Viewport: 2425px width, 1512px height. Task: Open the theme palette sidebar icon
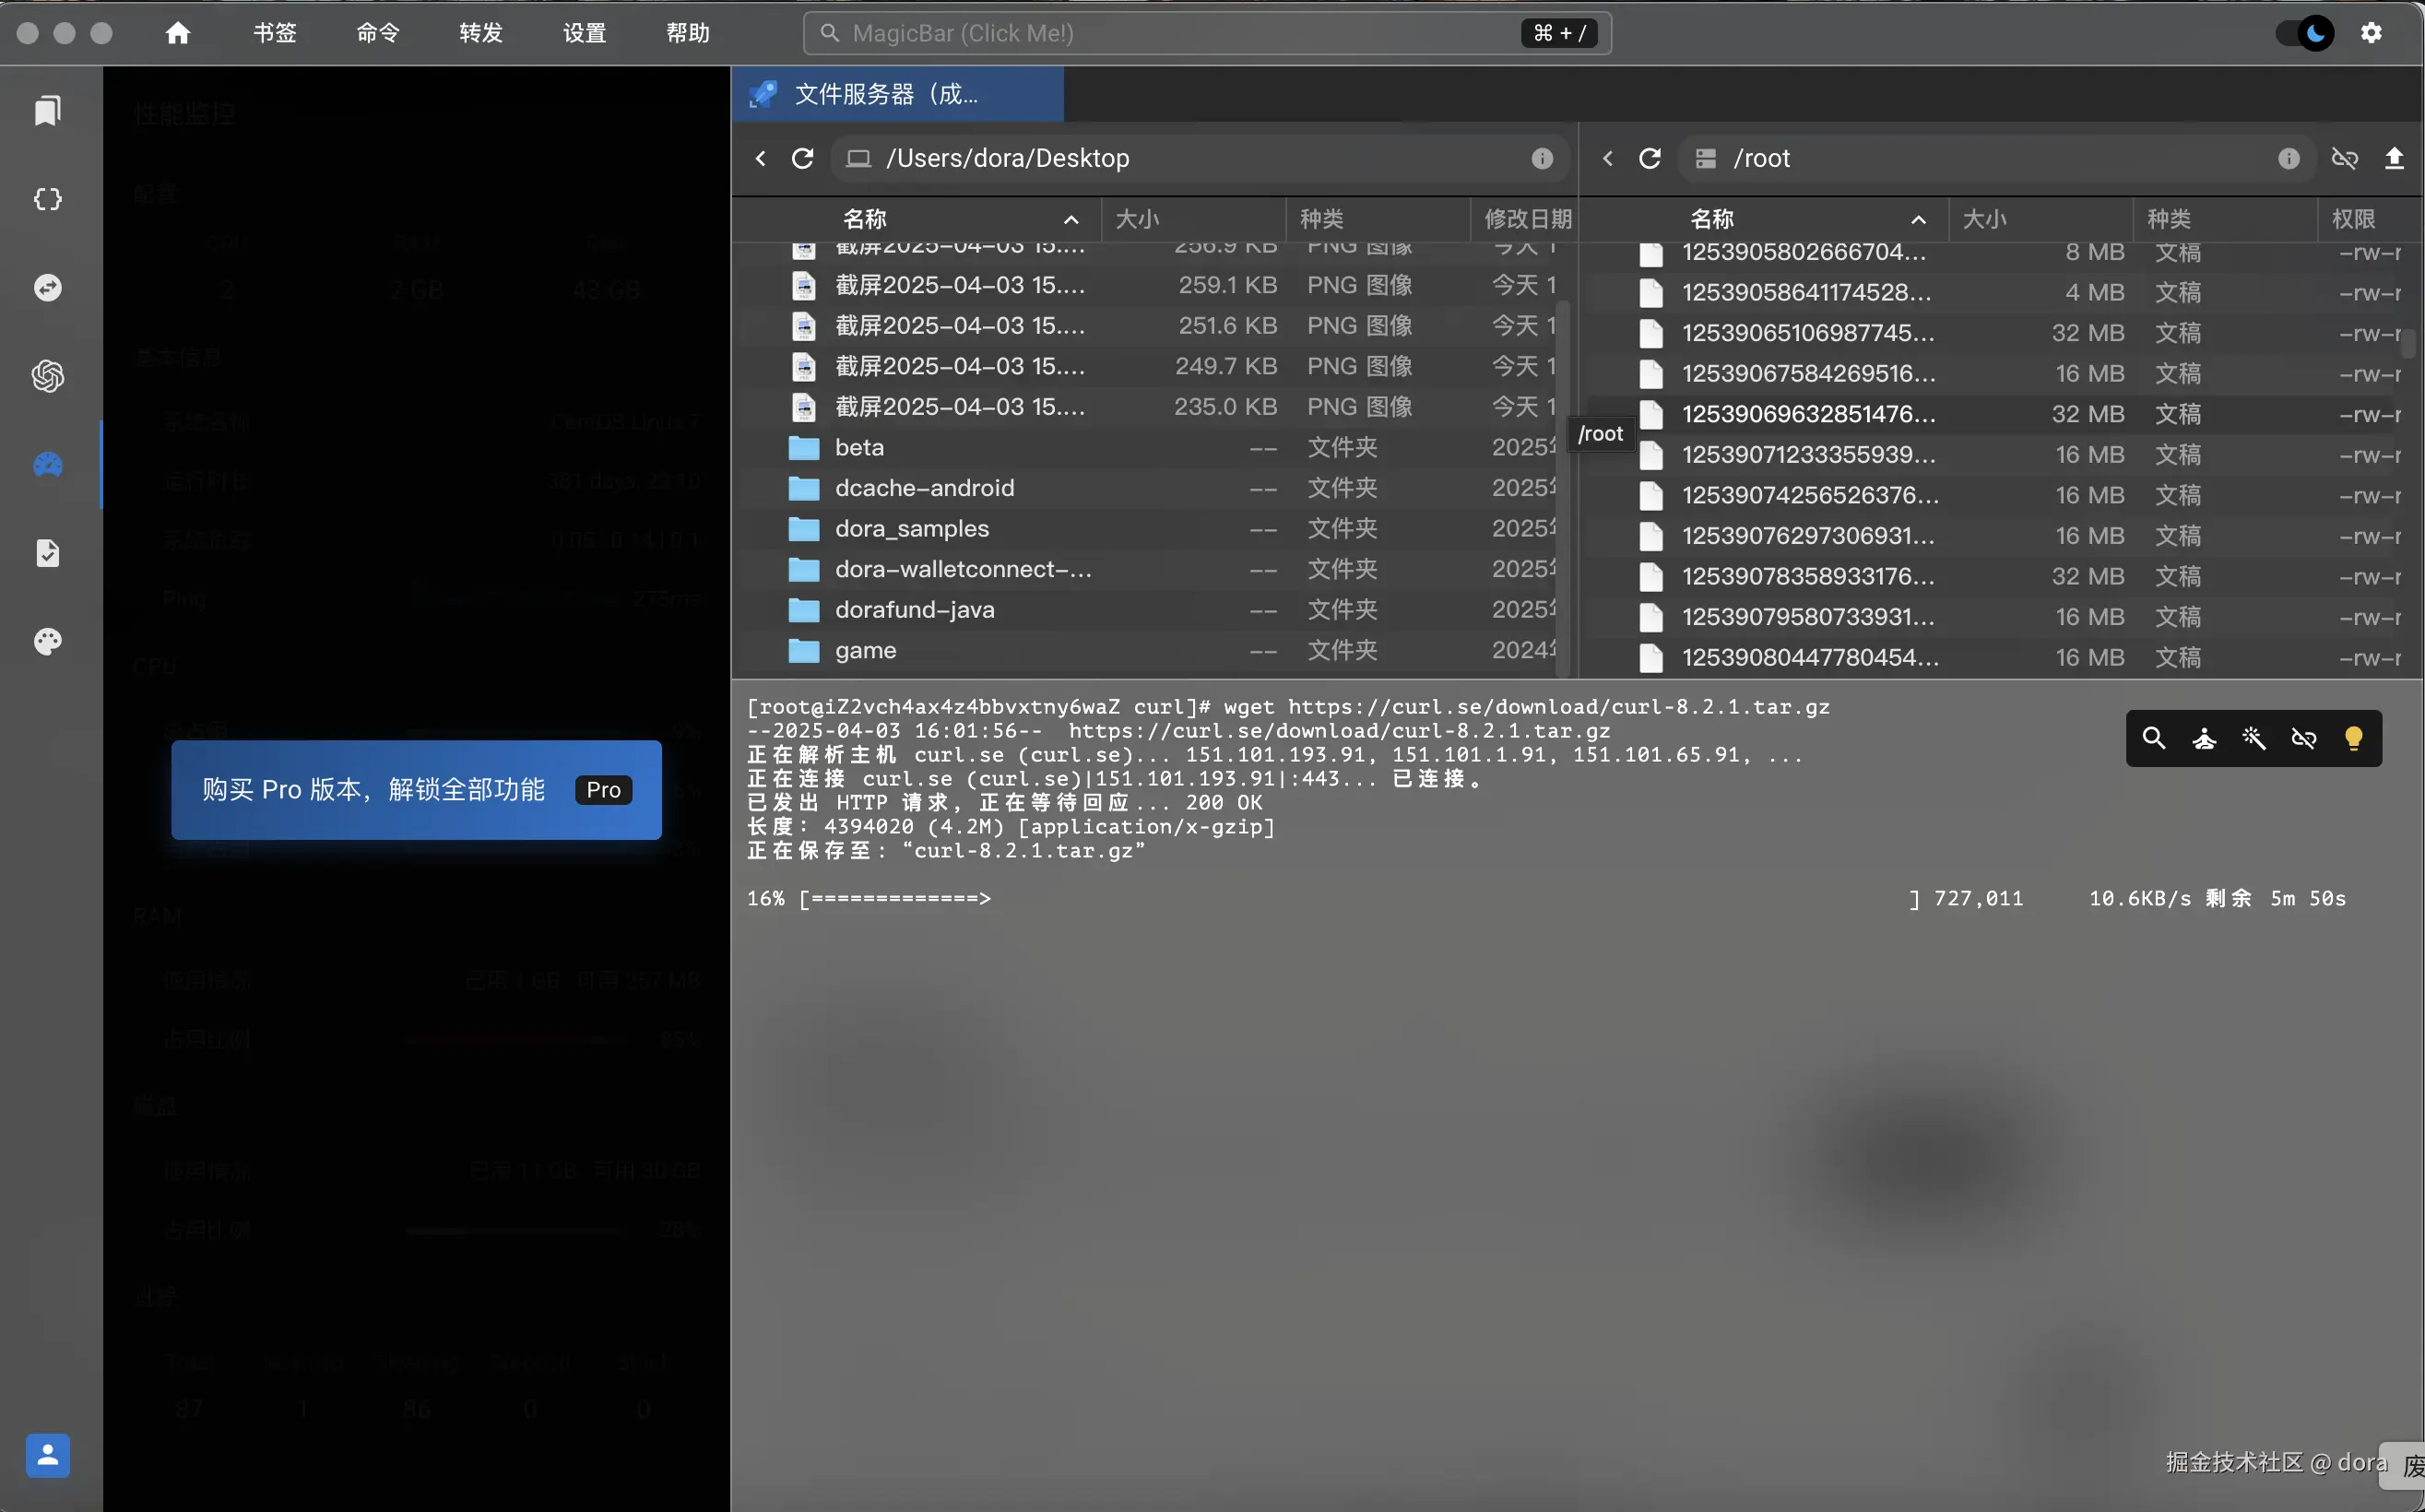tap(47, 641)
